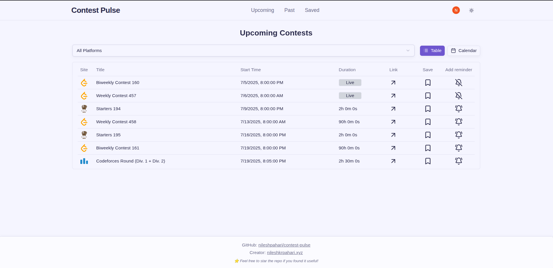
Task: Open nileshkrpahari.xyz creator link
Action: 285,253
